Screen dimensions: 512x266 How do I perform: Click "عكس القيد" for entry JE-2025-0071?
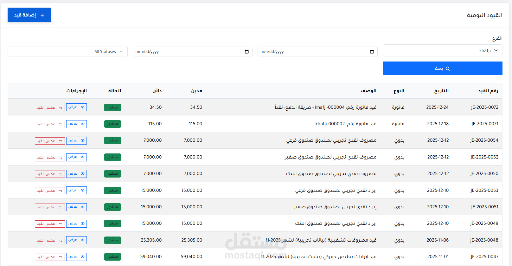point(50,124)
